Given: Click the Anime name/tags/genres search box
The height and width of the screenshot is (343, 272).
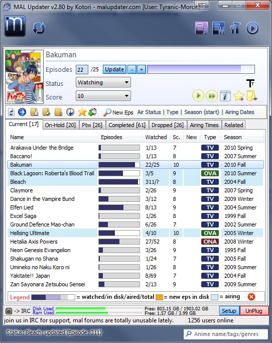Looking at the screenshot, I should [226, 334].
